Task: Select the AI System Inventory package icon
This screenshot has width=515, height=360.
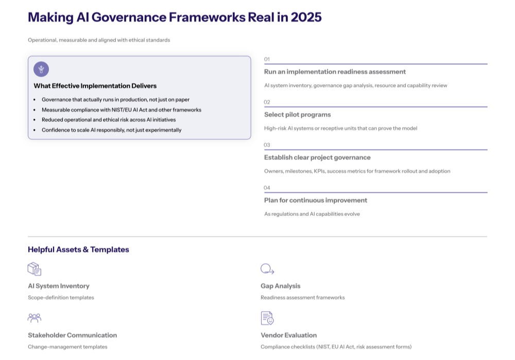Action: point(34,268)
